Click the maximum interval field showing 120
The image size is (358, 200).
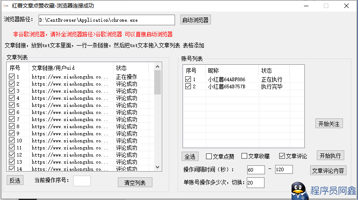pos(284,169)
